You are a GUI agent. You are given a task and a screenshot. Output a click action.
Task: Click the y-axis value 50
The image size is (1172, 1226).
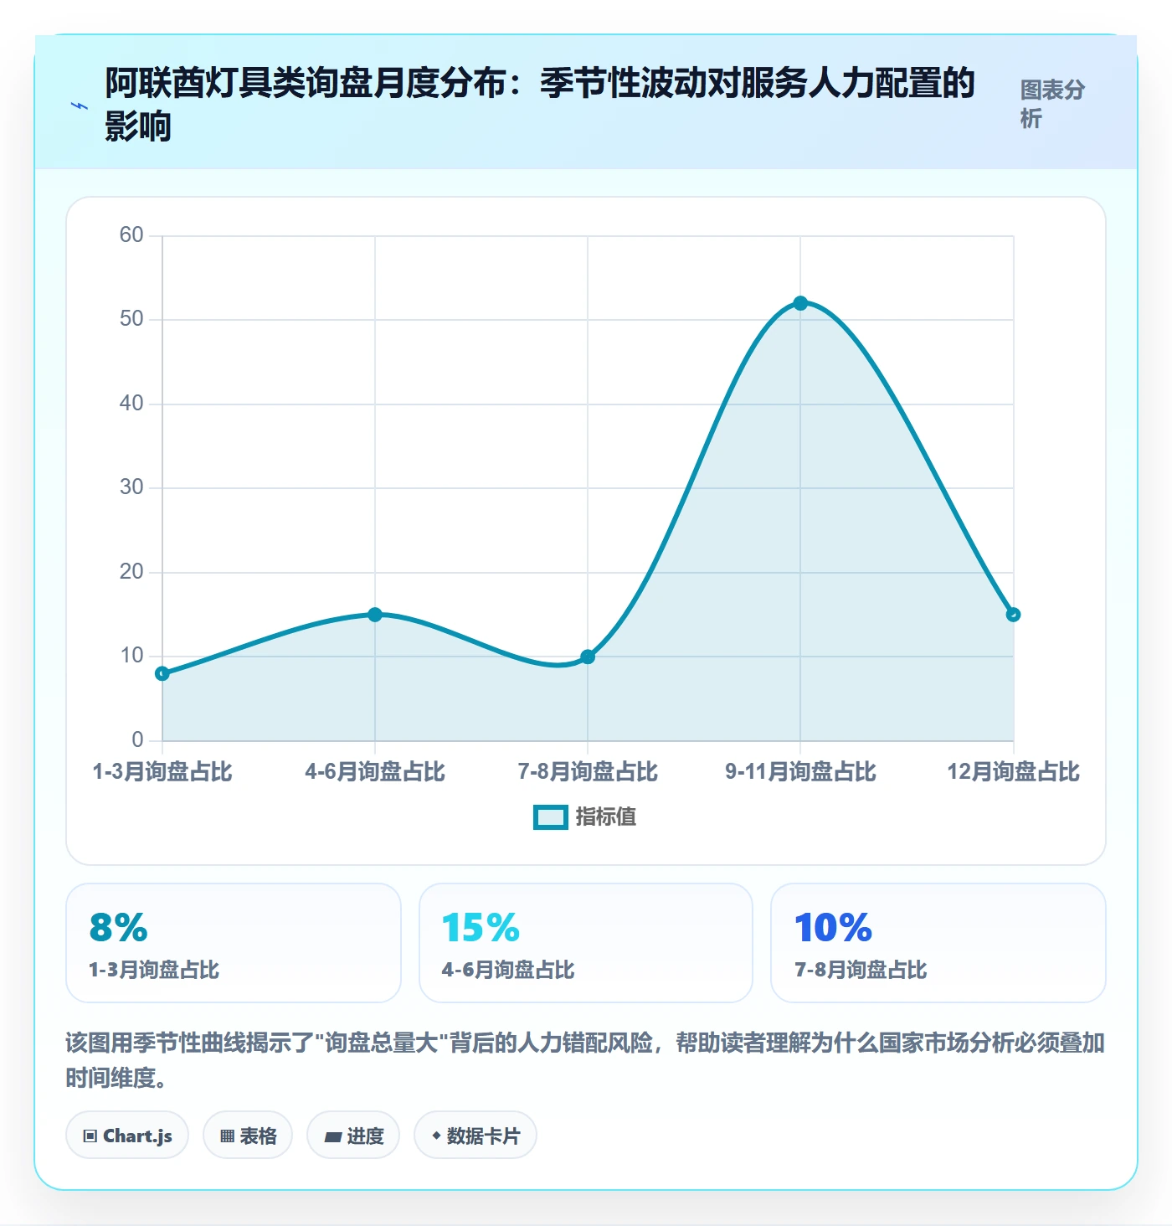coord(131,319)
